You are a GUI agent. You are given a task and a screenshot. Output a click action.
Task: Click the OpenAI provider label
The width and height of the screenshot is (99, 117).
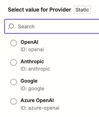(29, 42)
